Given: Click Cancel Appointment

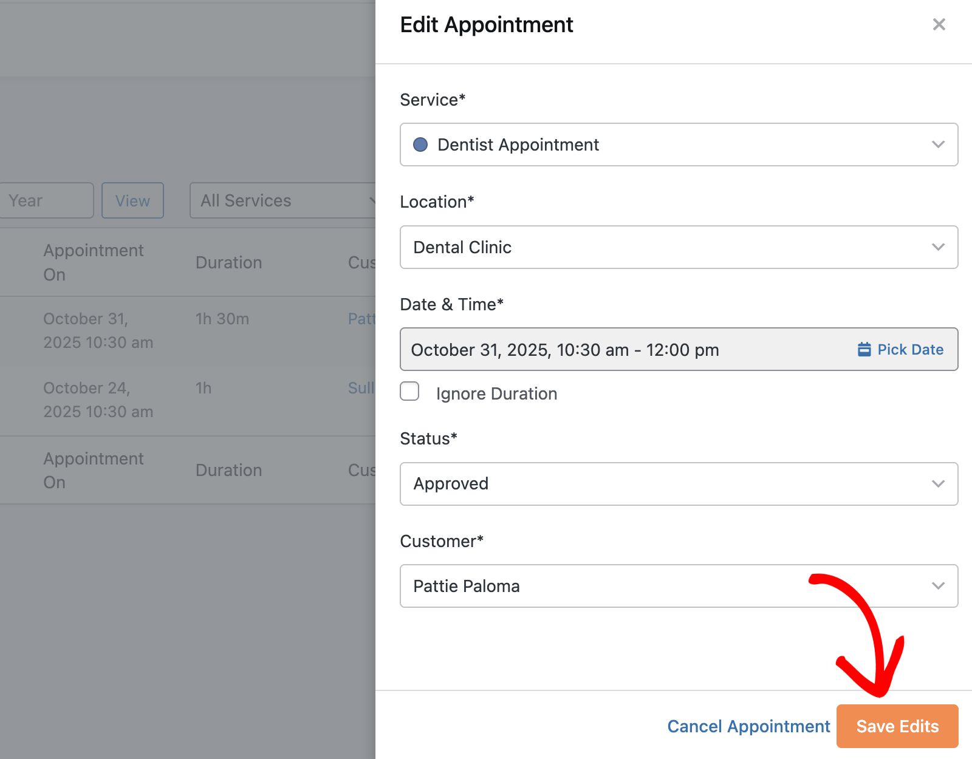Looking at the screenshot, I should tap(748, 726).
